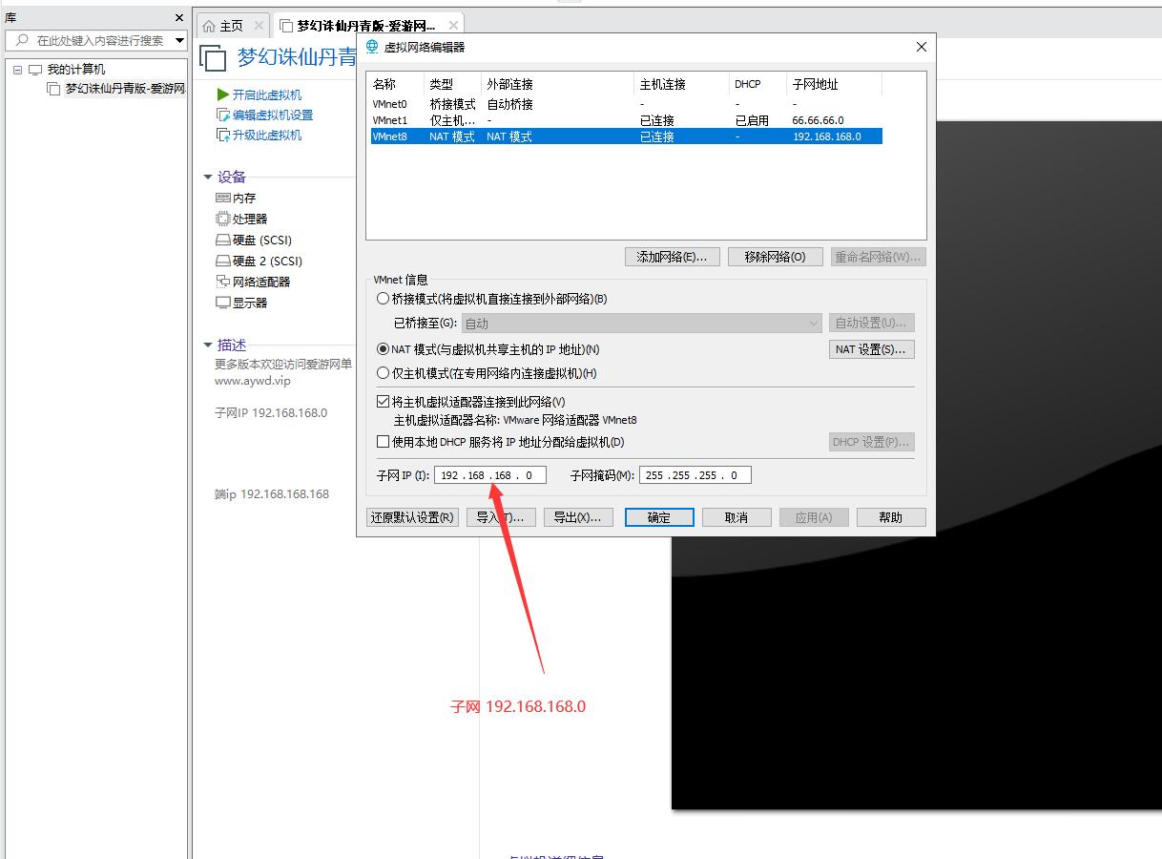1162x859 pixels.
Task: Select the 桥接模式 bridged radio button
Action: [384, 299]
